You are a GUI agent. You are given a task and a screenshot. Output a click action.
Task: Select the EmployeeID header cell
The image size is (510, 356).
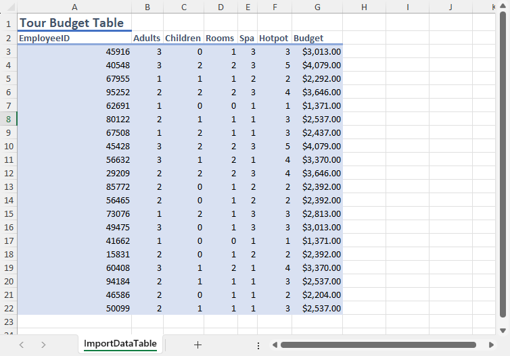tap(74, 38)
